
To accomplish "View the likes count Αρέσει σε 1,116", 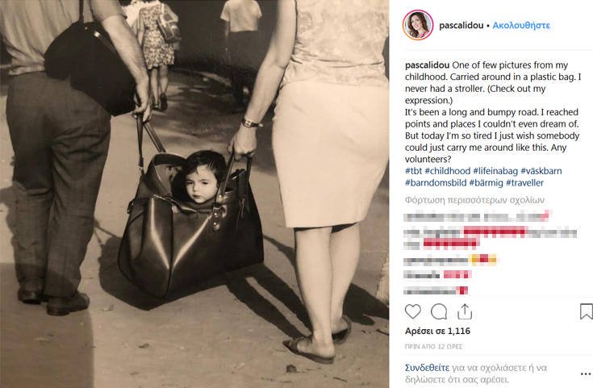I will click(437, 332).
